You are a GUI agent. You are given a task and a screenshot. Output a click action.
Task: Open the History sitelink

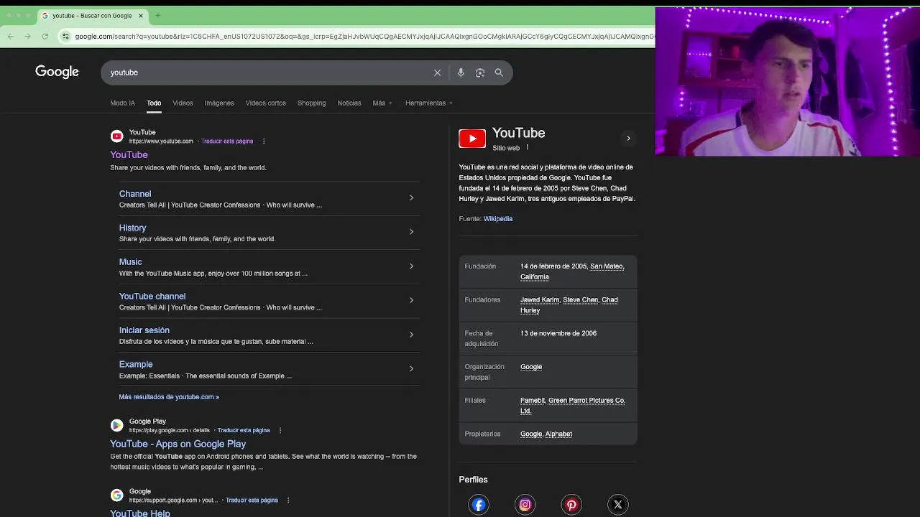click(x=132, y=228)
